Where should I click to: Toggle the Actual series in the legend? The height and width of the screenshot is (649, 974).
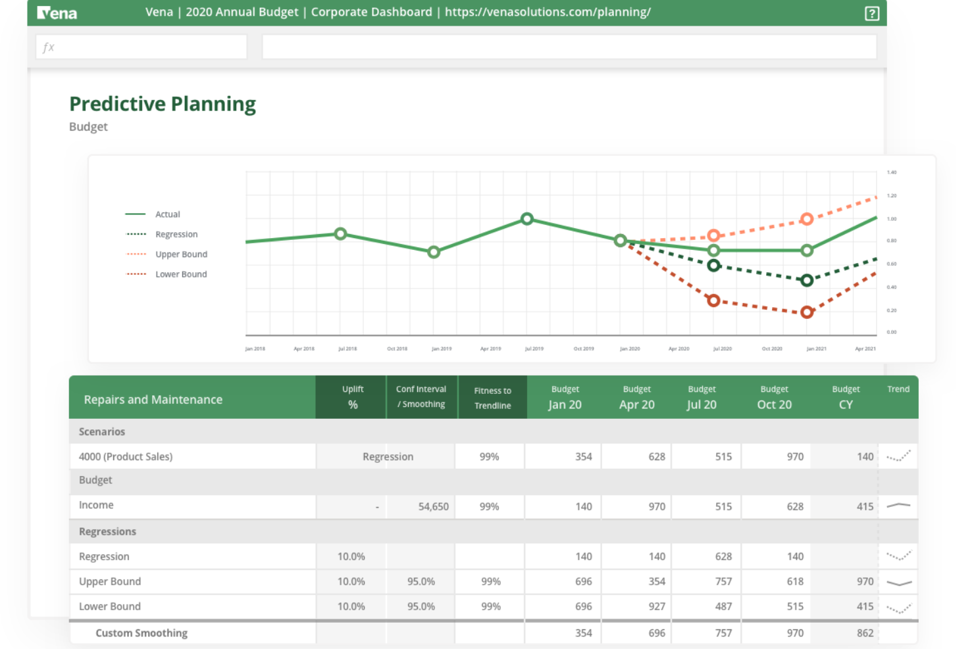(168, 214)
